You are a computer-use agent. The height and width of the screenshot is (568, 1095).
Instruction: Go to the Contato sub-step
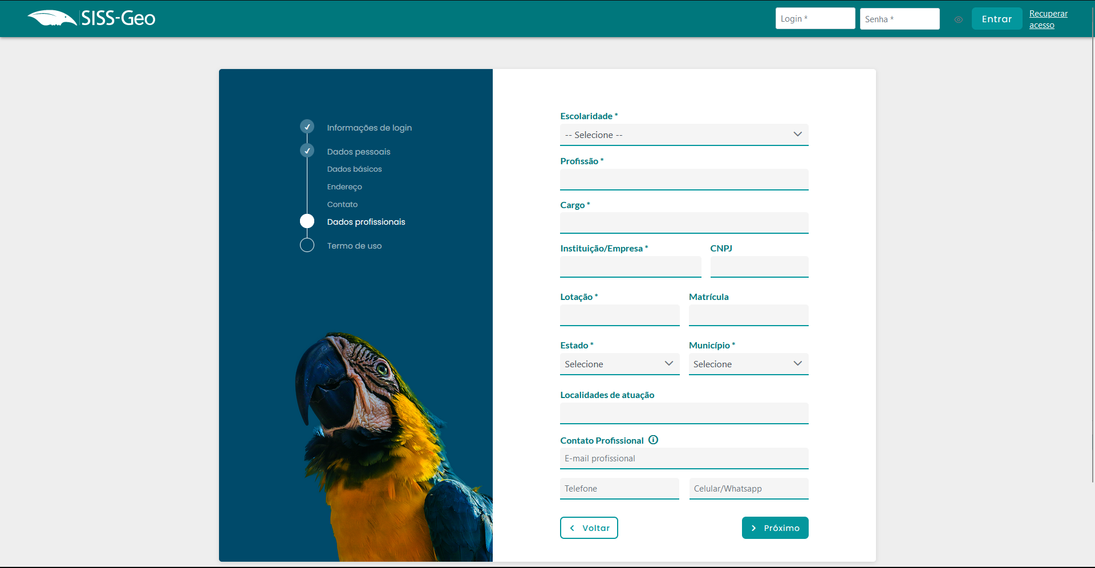point(342,204)
